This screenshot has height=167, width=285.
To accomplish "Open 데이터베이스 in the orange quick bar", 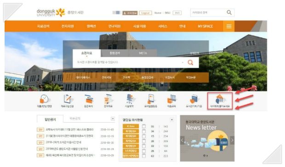I will click(83, 77).
